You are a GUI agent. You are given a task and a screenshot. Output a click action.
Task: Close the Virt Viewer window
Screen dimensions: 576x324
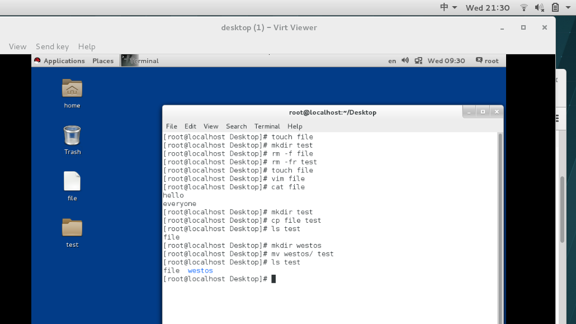click(x=545, y=27)
